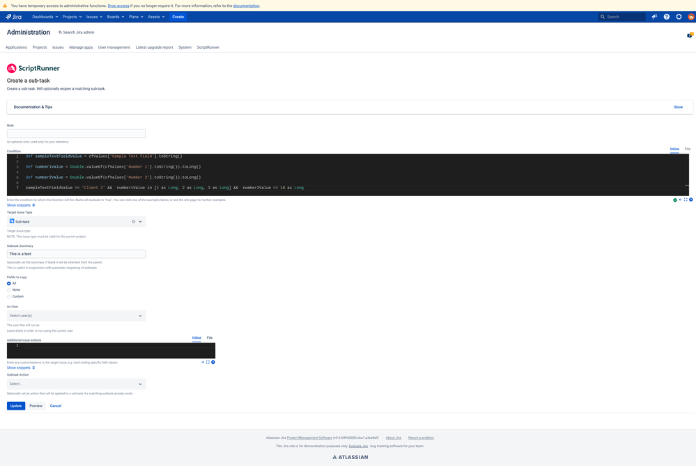Image resolution: width=696 pixels, height=466 pixels.
Task: Open the User management admin tab
Action: tap(114, 47)
